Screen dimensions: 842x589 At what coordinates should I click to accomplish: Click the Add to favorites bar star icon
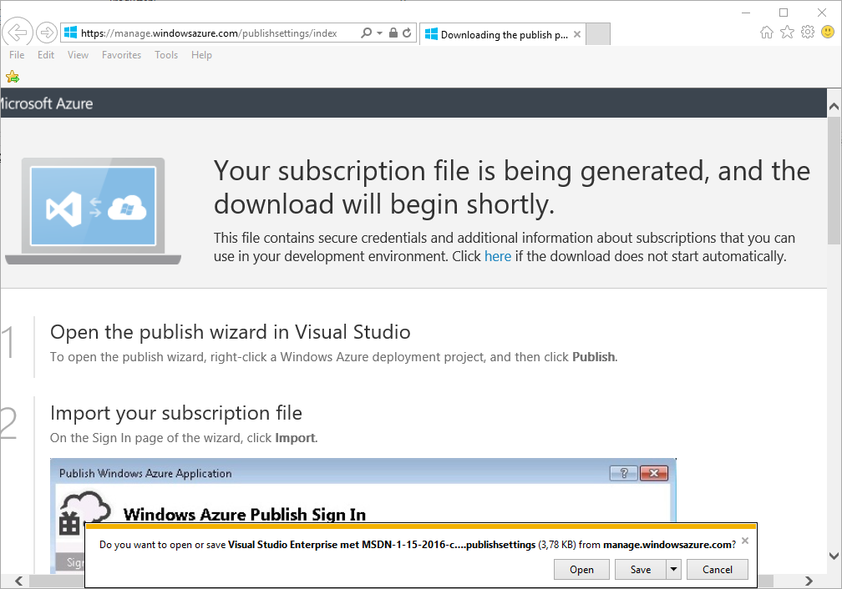[13, 78]
